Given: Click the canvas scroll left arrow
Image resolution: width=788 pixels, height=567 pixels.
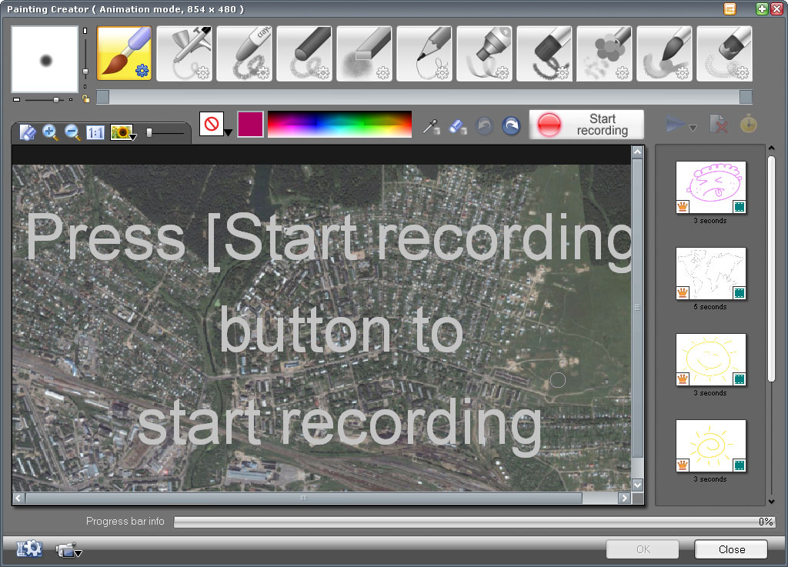Looking at the screenshot, I should click(18, 499).
